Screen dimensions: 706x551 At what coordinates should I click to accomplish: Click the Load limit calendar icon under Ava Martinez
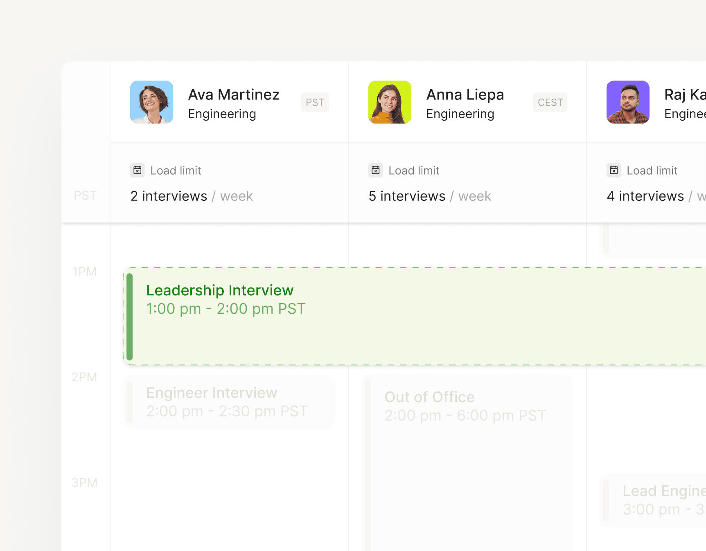[x=138, y=170]
